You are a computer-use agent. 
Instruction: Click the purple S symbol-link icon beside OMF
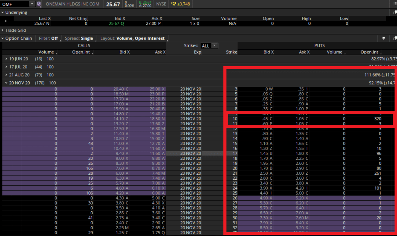[x=39, y=4]
